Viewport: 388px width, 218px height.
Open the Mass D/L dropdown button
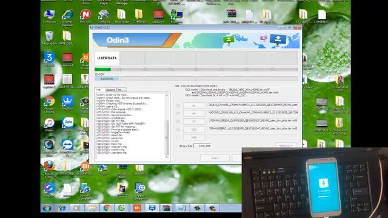(x=286, y=145)
